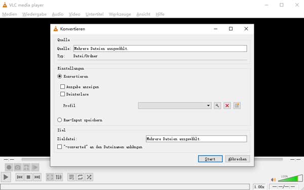Image resolution: width=304 pixels, height=190 pixels.
Task: Open the Medien menu
Action: coord(10,14)
